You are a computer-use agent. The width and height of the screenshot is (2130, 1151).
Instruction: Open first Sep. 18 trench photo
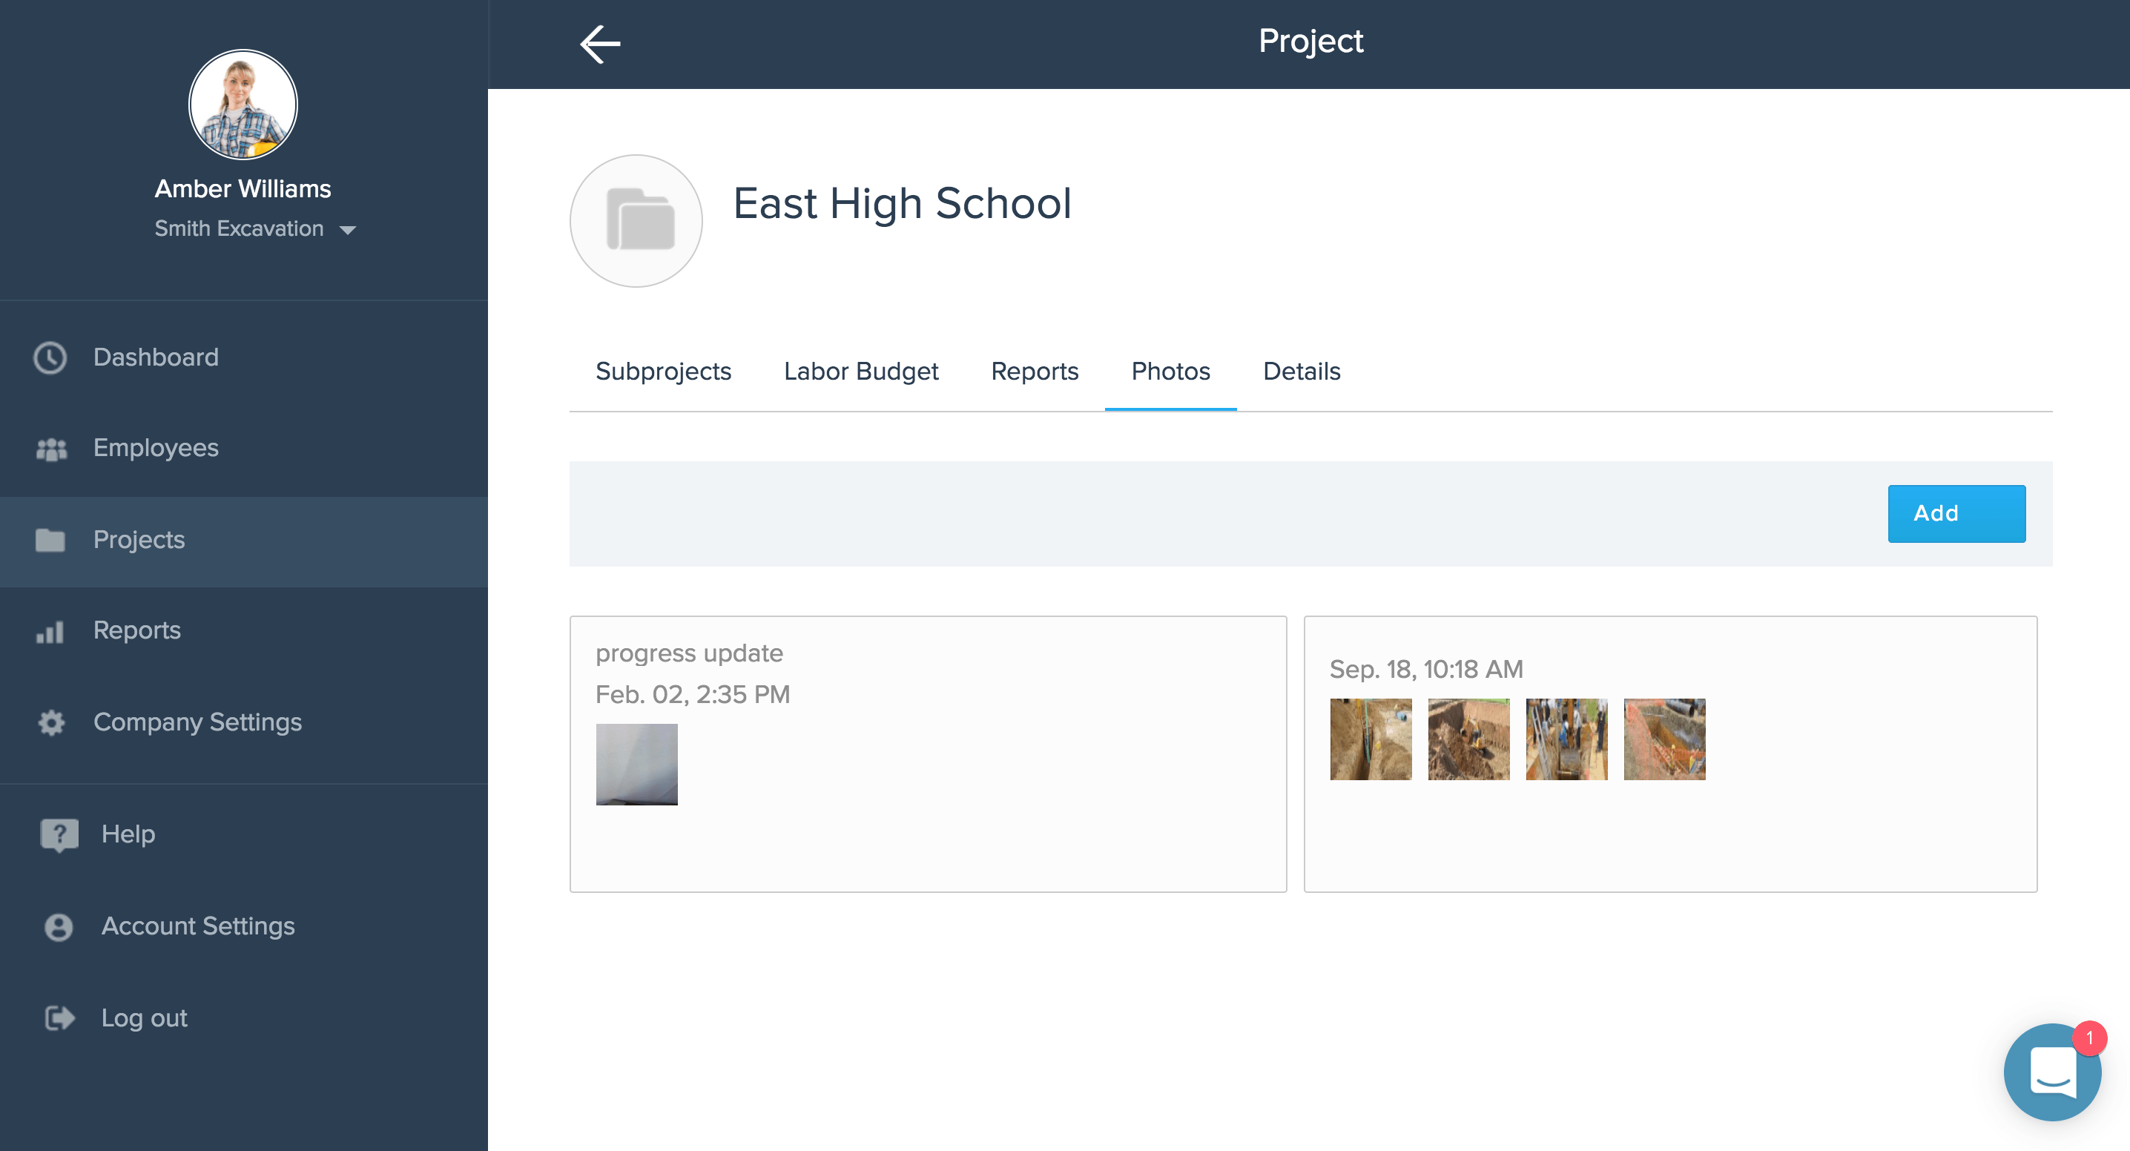1371,739
